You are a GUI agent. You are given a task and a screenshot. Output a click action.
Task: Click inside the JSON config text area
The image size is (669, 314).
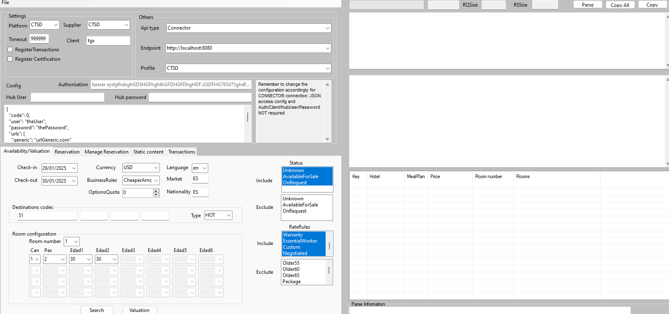click(x=124, y=124)
